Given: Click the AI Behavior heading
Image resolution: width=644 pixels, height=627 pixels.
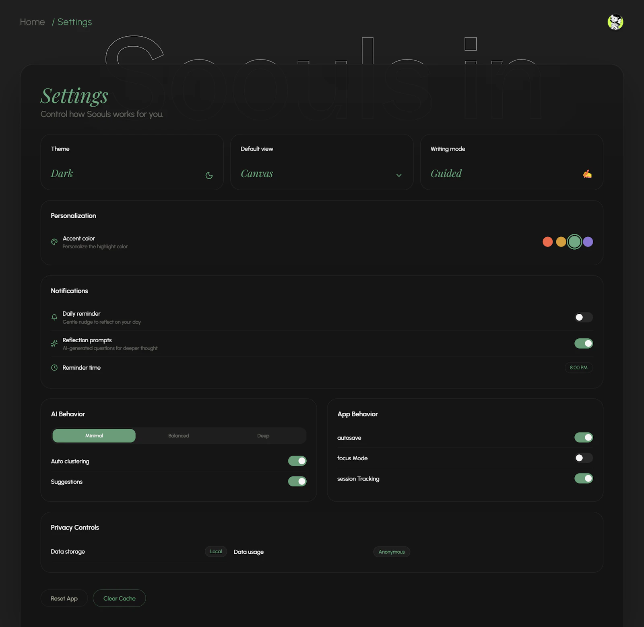Looking at the screenshot, I should point(68,414).
